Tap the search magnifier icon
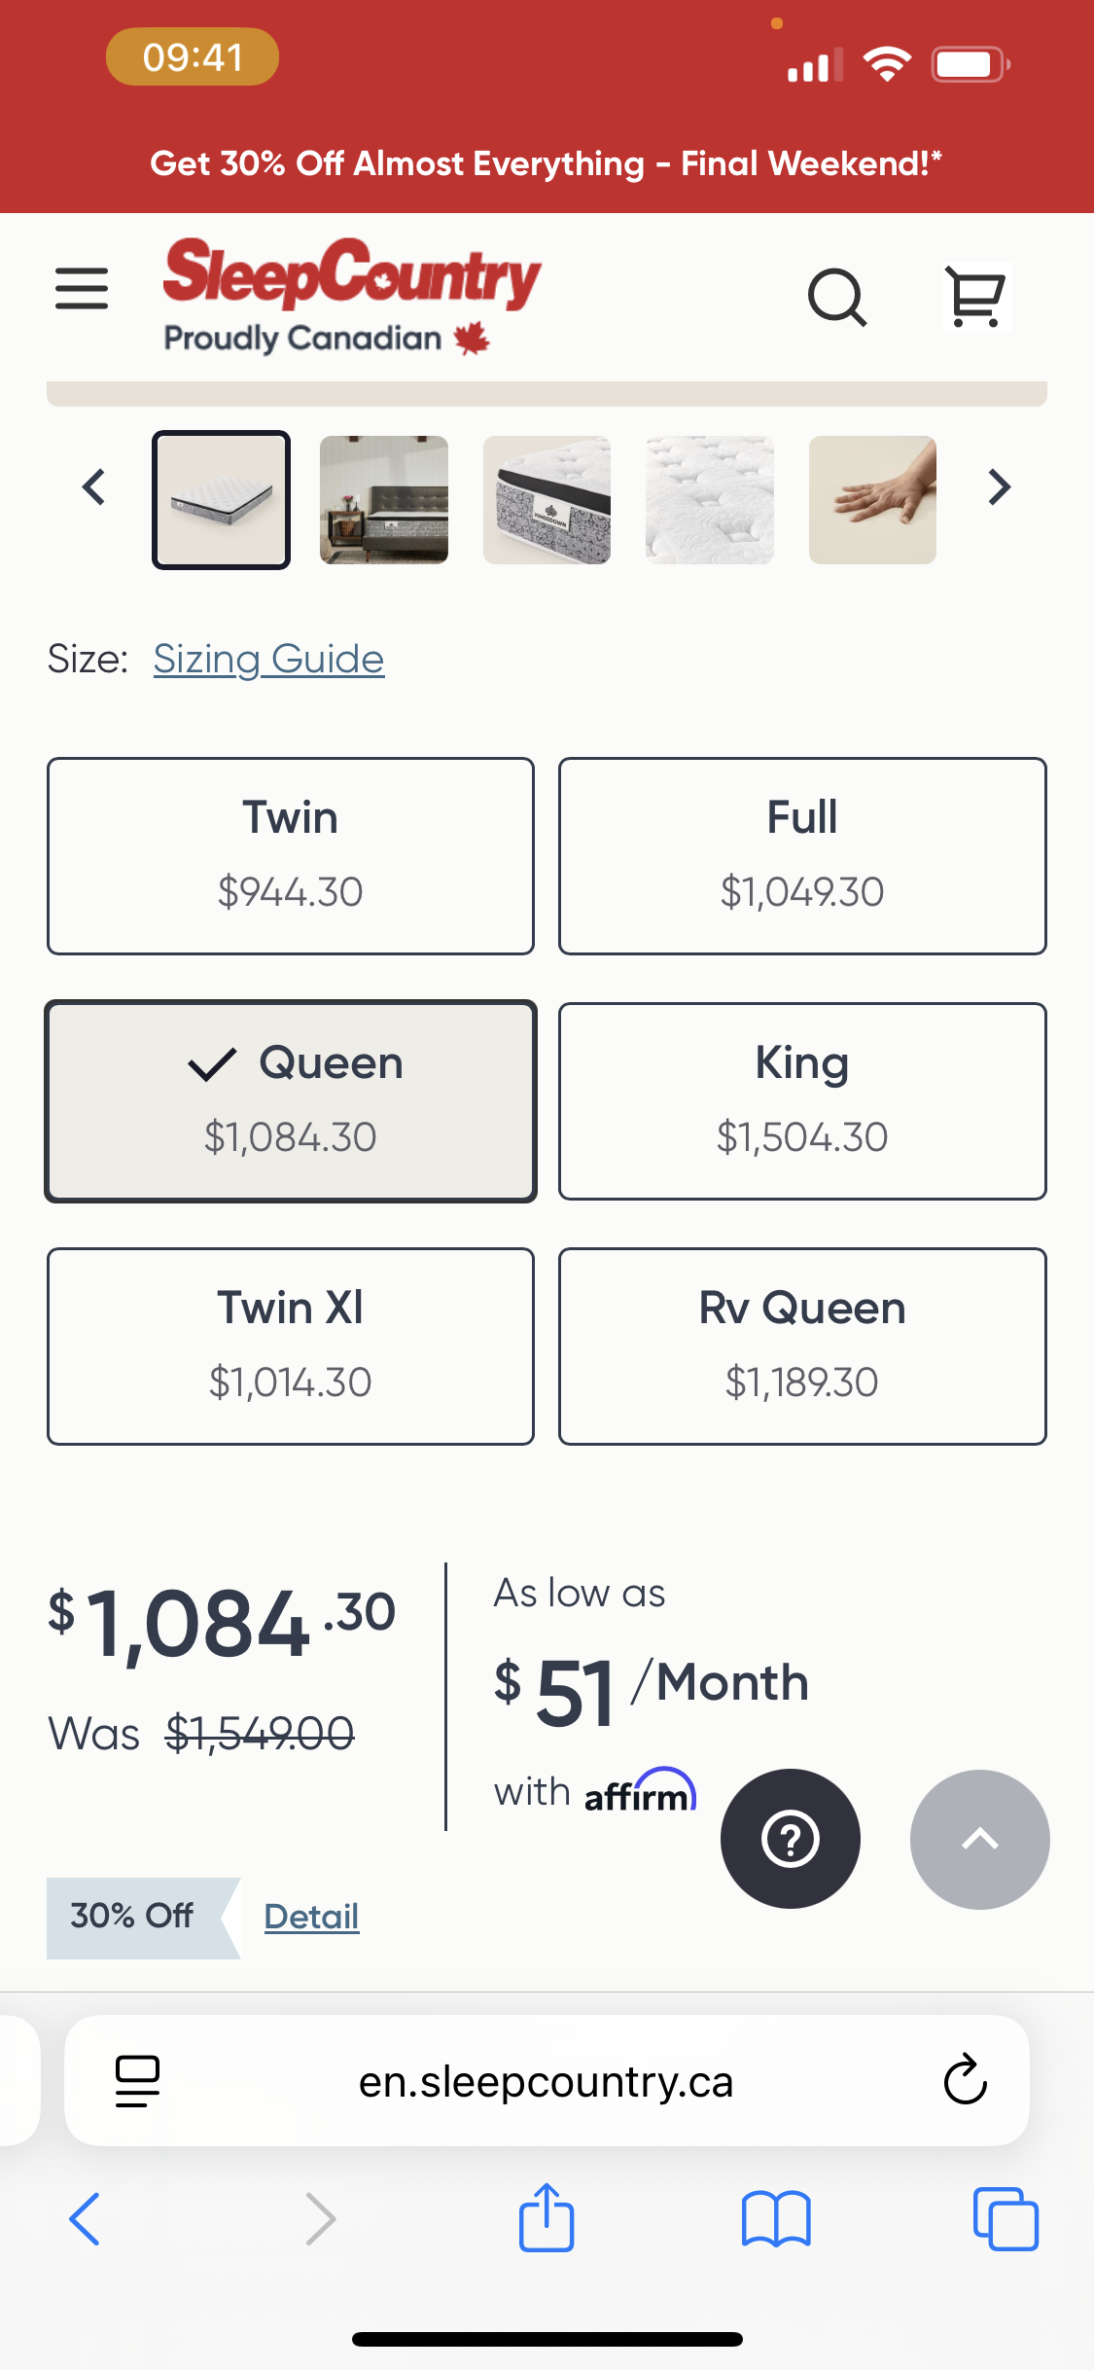This screenshot has height=2370, width=1094. pyautogui.click(x=836, y=296)
